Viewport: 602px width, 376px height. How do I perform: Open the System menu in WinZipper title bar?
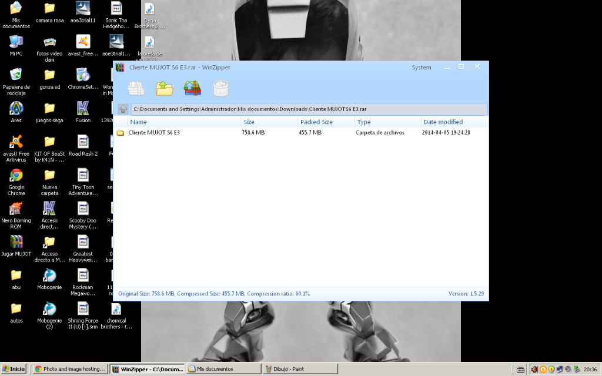[421, 68]
